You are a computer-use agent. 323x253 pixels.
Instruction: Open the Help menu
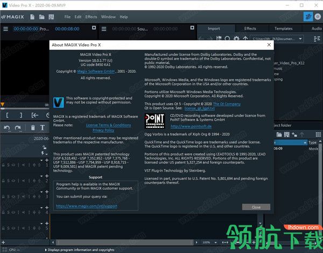(x=124, y=17)
